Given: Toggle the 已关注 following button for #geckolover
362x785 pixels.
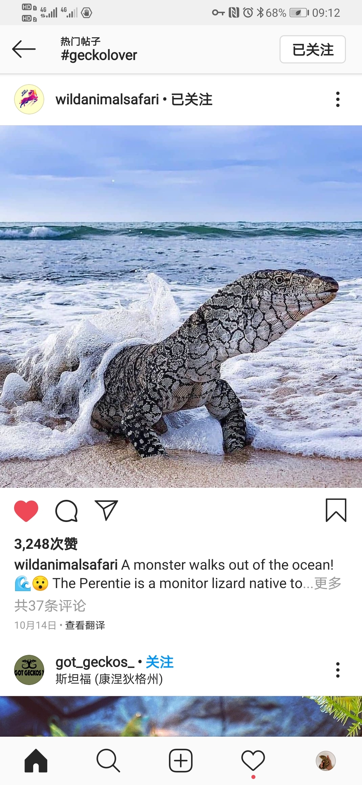Looking at the screenshot, I should (x=312, y=49).
